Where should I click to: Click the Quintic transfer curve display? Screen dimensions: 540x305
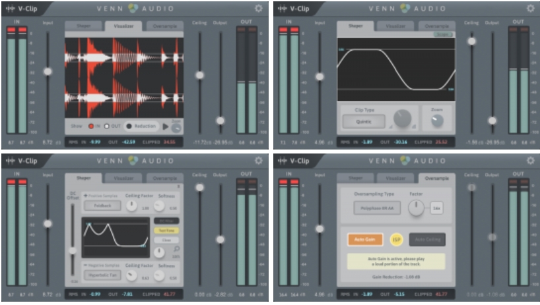[396, 69]
